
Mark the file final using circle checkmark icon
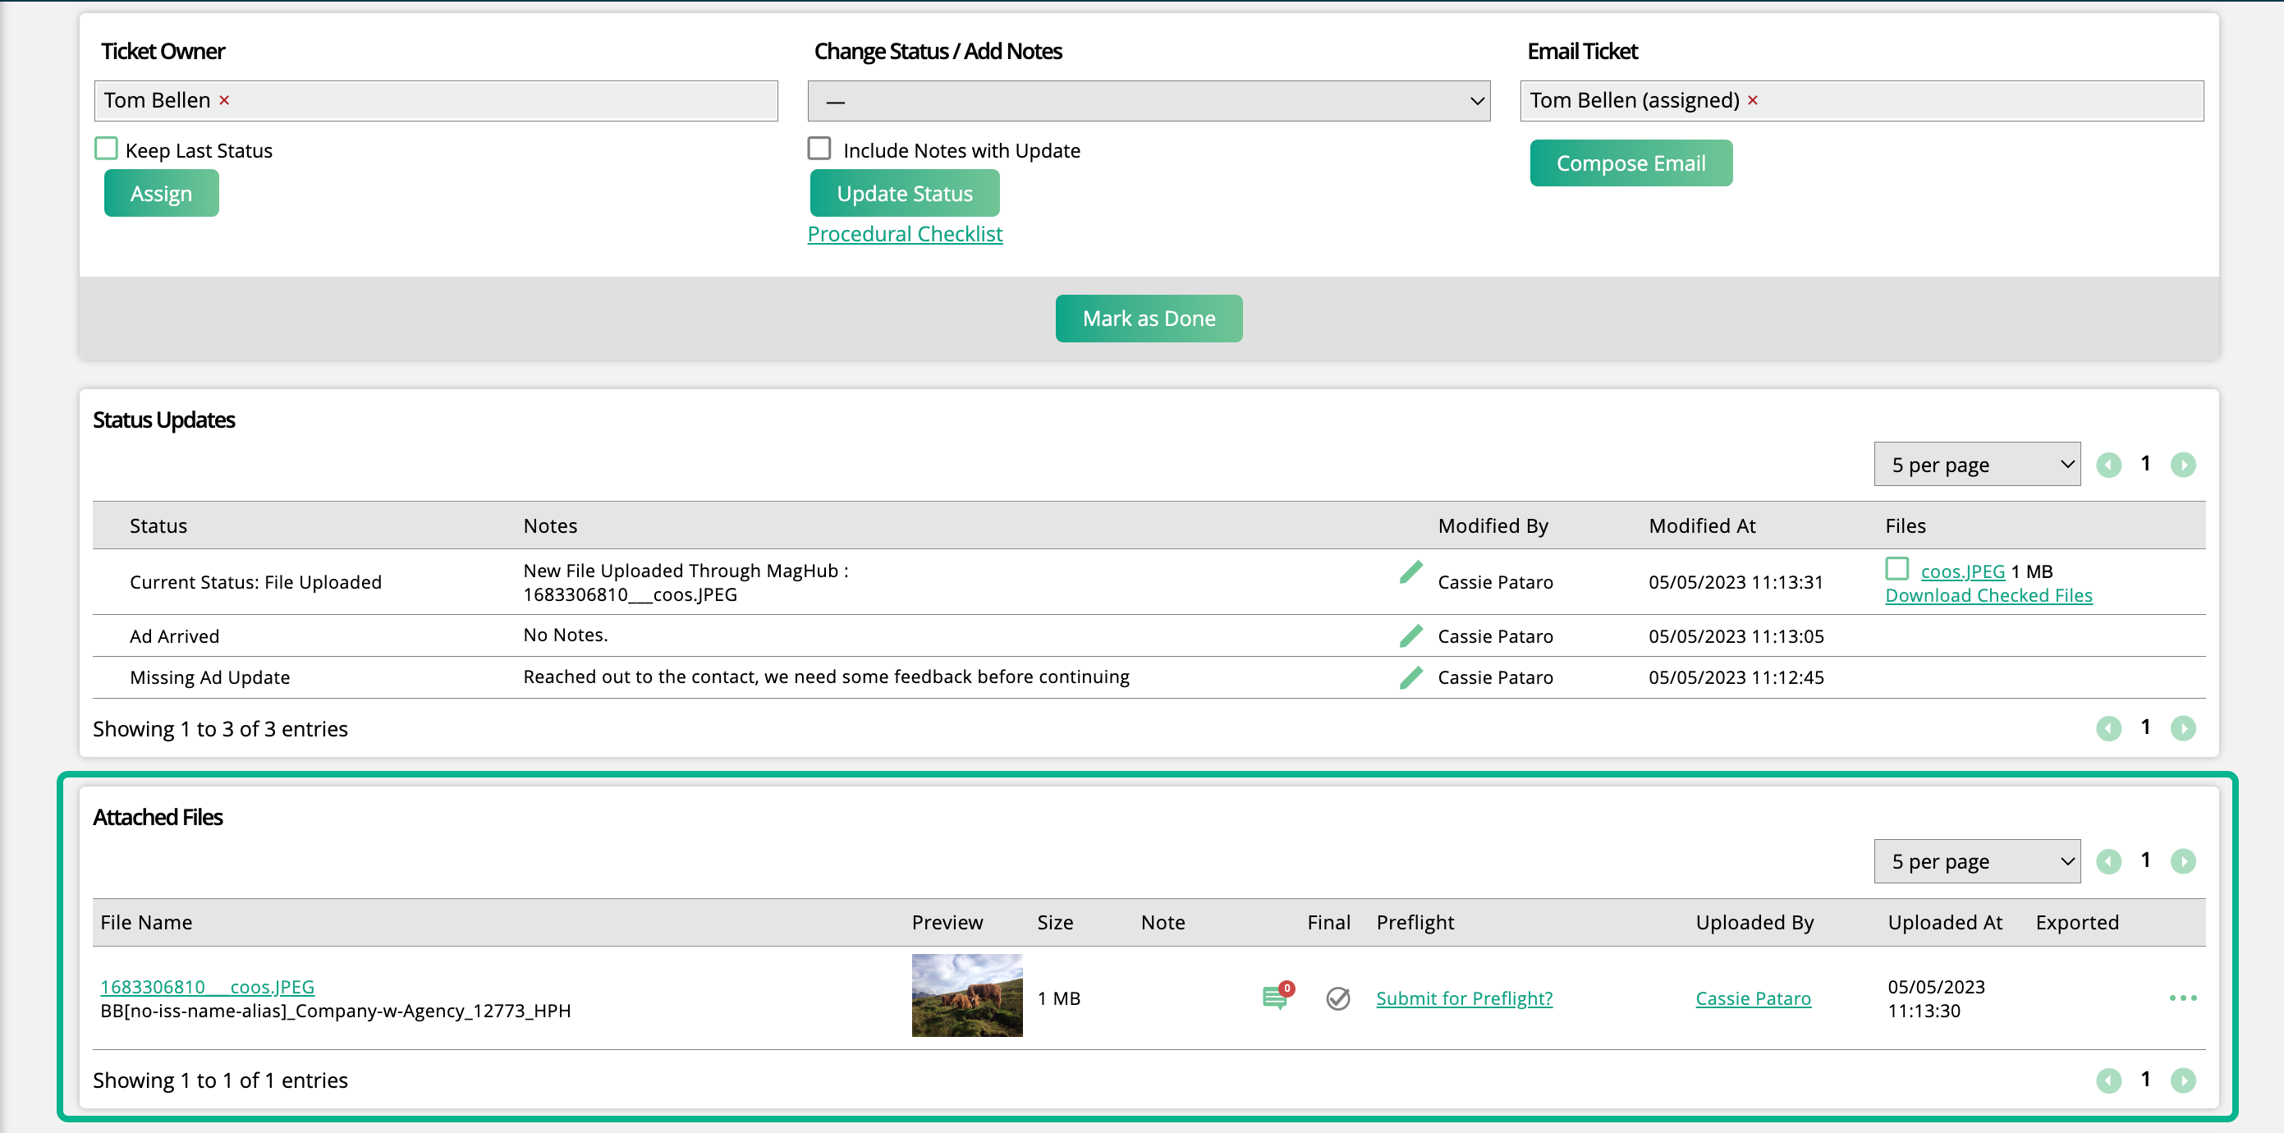point(1338,998)
